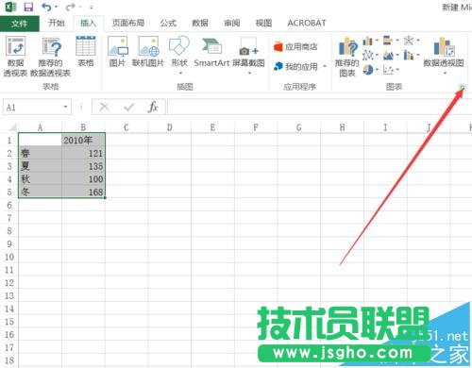Viewport: 472px width, 368px height.
Task: Insert a bar chart
Action: [388, 41]
